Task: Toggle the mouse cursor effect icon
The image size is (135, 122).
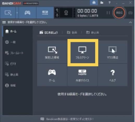Action: (x=57, y=10)
